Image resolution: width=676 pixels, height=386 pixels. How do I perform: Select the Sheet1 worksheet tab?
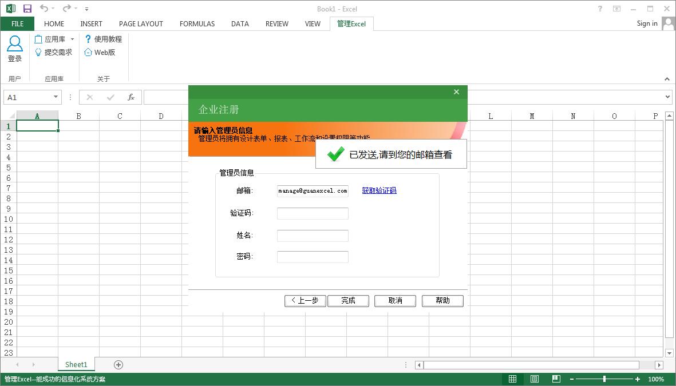point(76,364)
